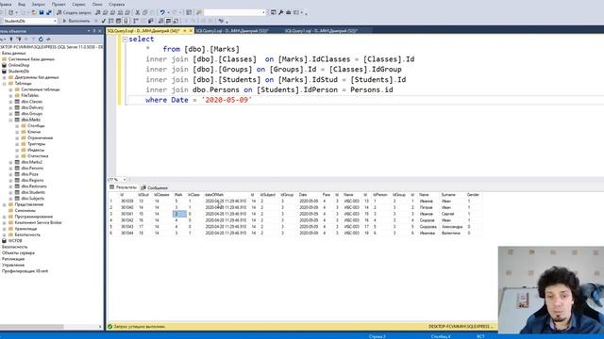This screenshot has height=339, width=604.
Task: Collapse the dbo.Marks table node
Action: (10, 120)
